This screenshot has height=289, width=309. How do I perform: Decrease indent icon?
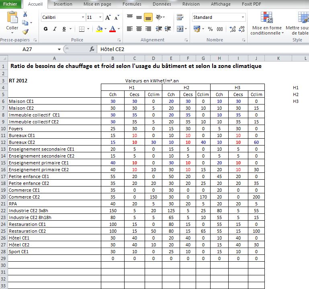[159, 29]
